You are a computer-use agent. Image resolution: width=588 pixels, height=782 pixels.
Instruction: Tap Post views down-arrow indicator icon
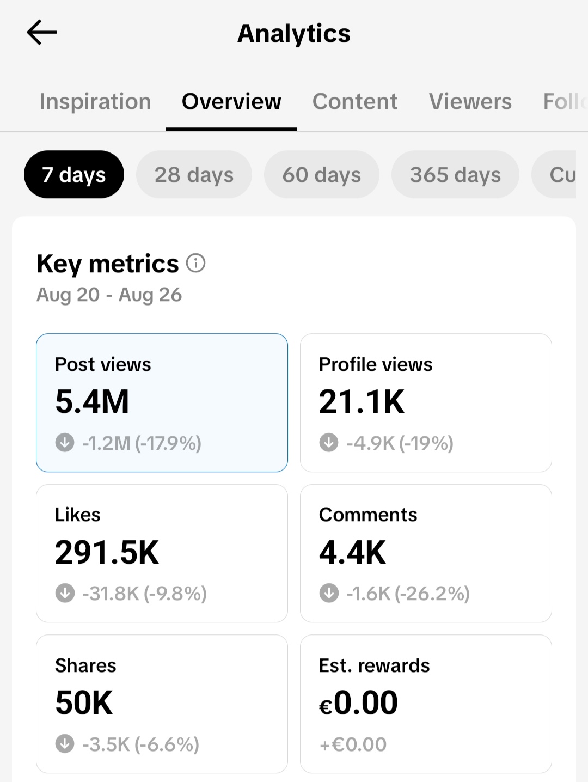click(65, 442)
